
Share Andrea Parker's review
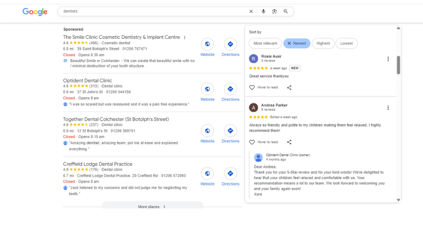coord(289,142)
